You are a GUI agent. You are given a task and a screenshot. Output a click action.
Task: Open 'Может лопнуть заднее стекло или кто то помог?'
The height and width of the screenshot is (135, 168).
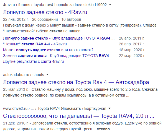tap(48, 50)
